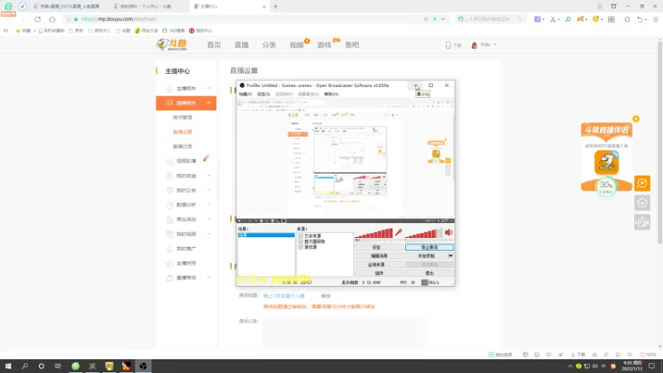Mute the microphone icon in OBS

399,233
